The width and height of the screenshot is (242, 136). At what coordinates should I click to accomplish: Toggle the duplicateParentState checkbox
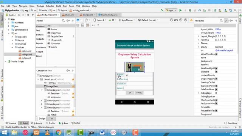pos(216,86)
